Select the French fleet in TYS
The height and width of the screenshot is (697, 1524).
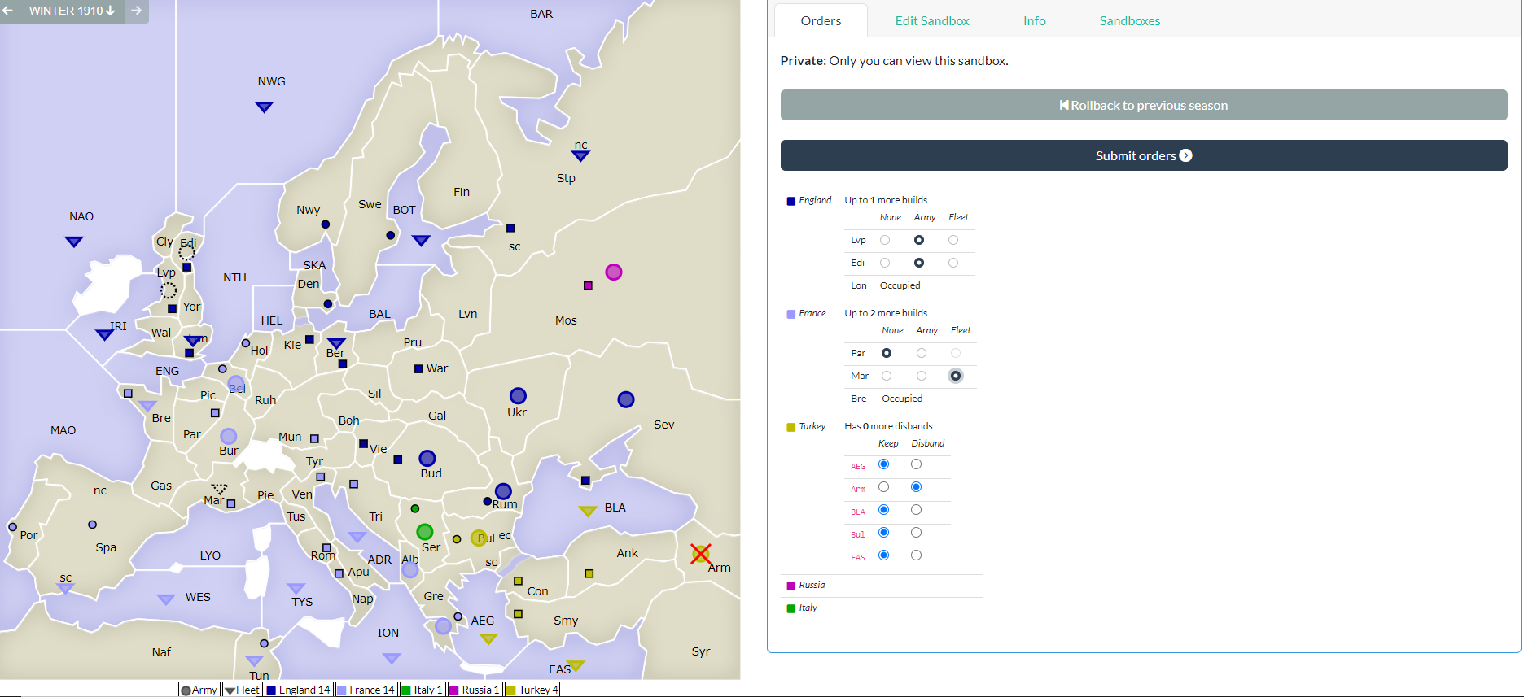pos(296,588)
